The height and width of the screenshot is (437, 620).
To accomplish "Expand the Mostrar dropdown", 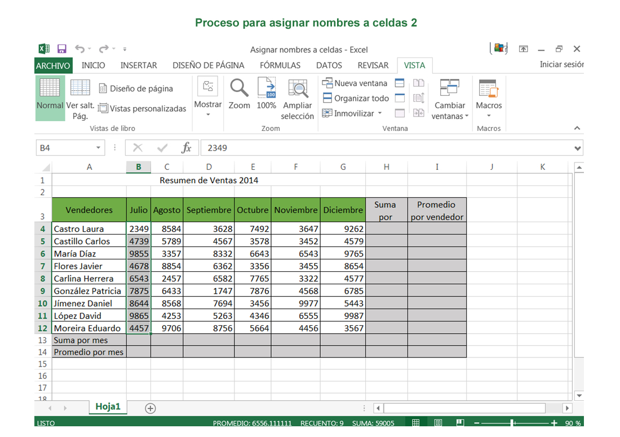I will click(208, 114).
